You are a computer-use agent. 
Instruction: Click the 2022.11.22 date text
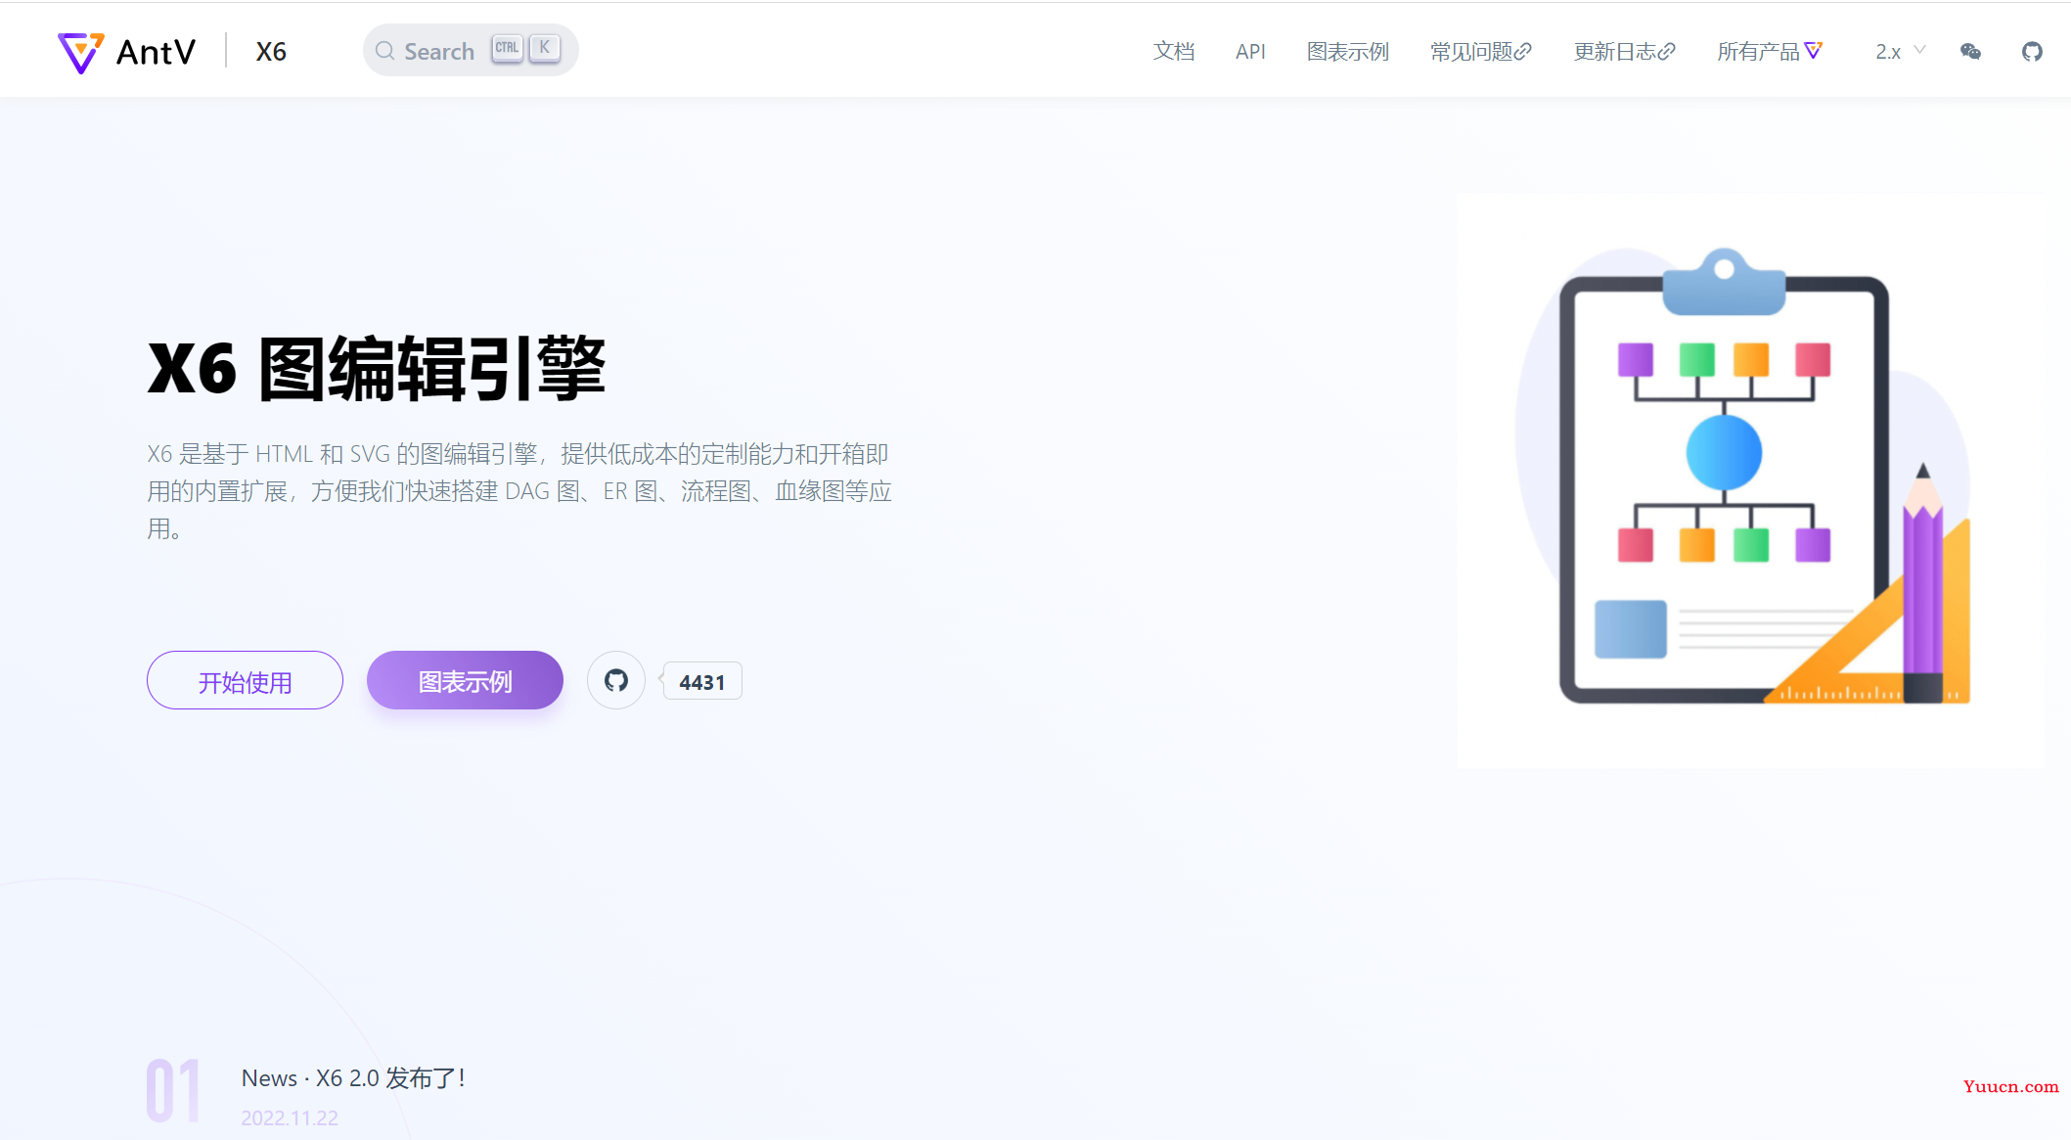290,1118
